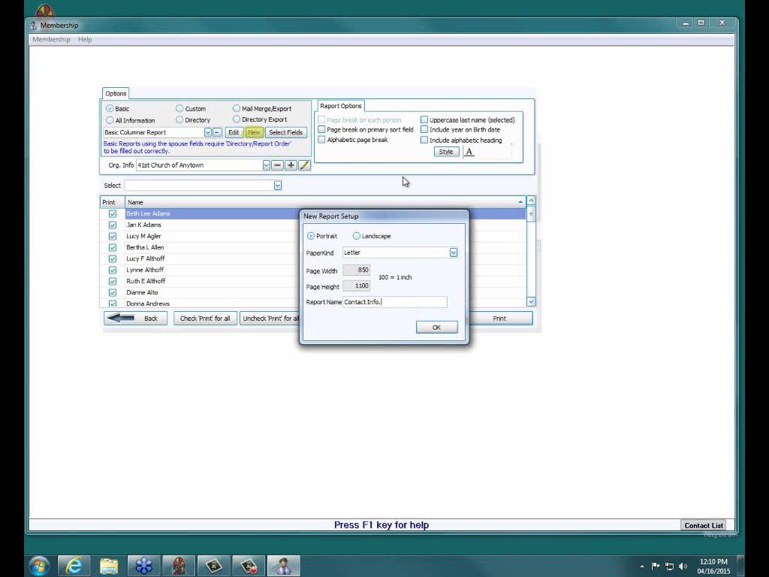Open the Help menu
Screen dimensions: 769x577
click(x=85, y=40)
